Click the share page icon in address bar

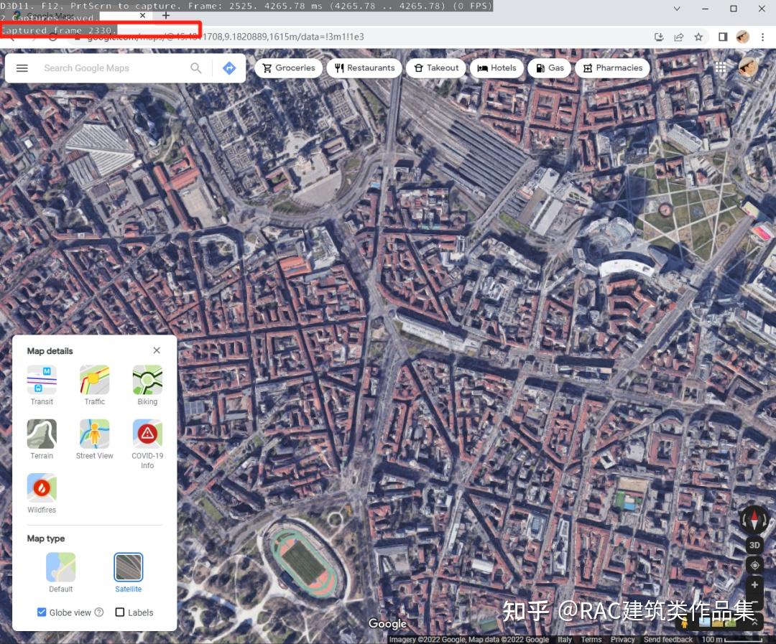pos(678,37)
